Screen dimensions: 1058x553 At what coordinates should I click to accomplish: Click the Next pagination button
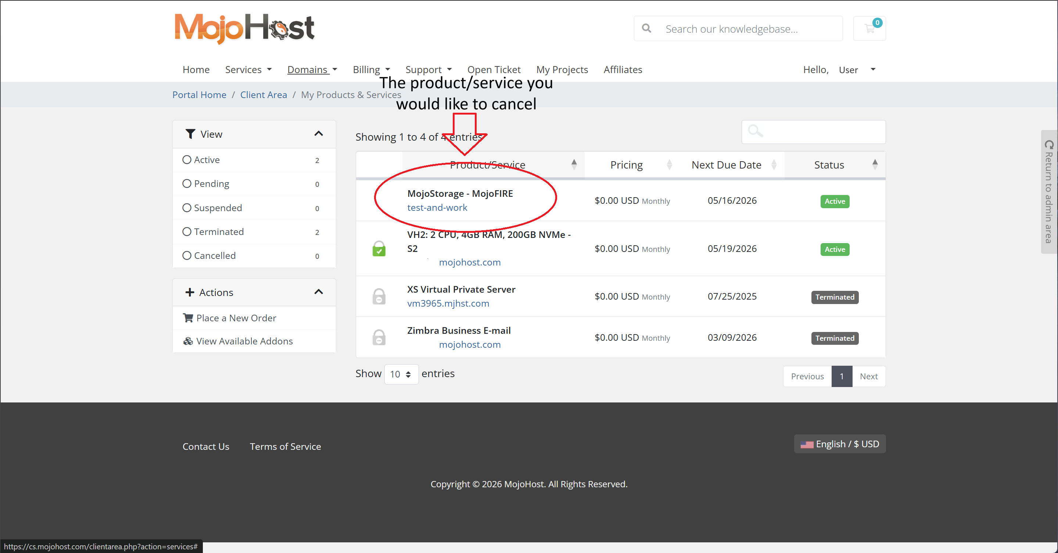pos(868,376)
